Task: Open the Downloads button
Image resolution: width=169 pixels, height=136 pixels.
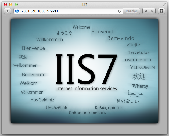Action: 161,11
